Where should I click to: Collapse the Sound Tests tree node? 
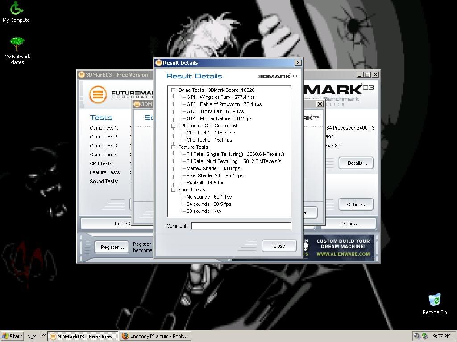click(x=174, y=190)
